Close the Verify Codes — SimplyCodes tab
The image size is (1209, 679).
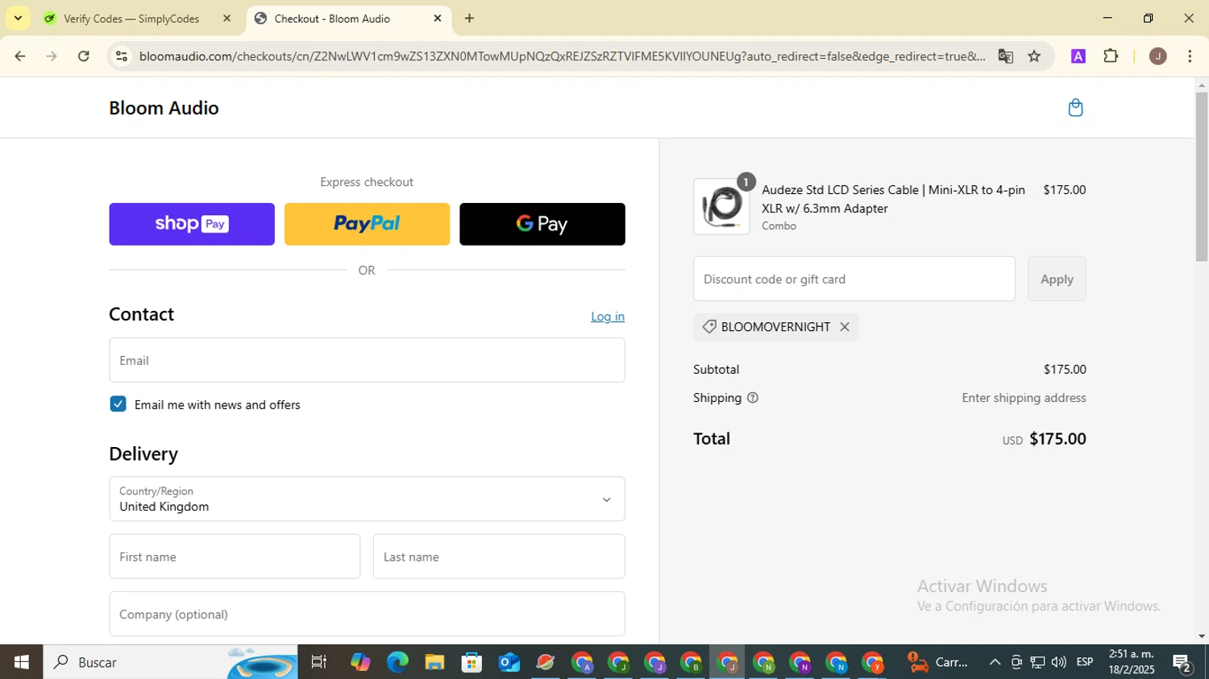click(x=226, y=19)
